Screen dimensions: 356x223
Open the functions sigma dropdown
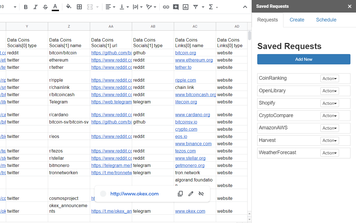213,7
